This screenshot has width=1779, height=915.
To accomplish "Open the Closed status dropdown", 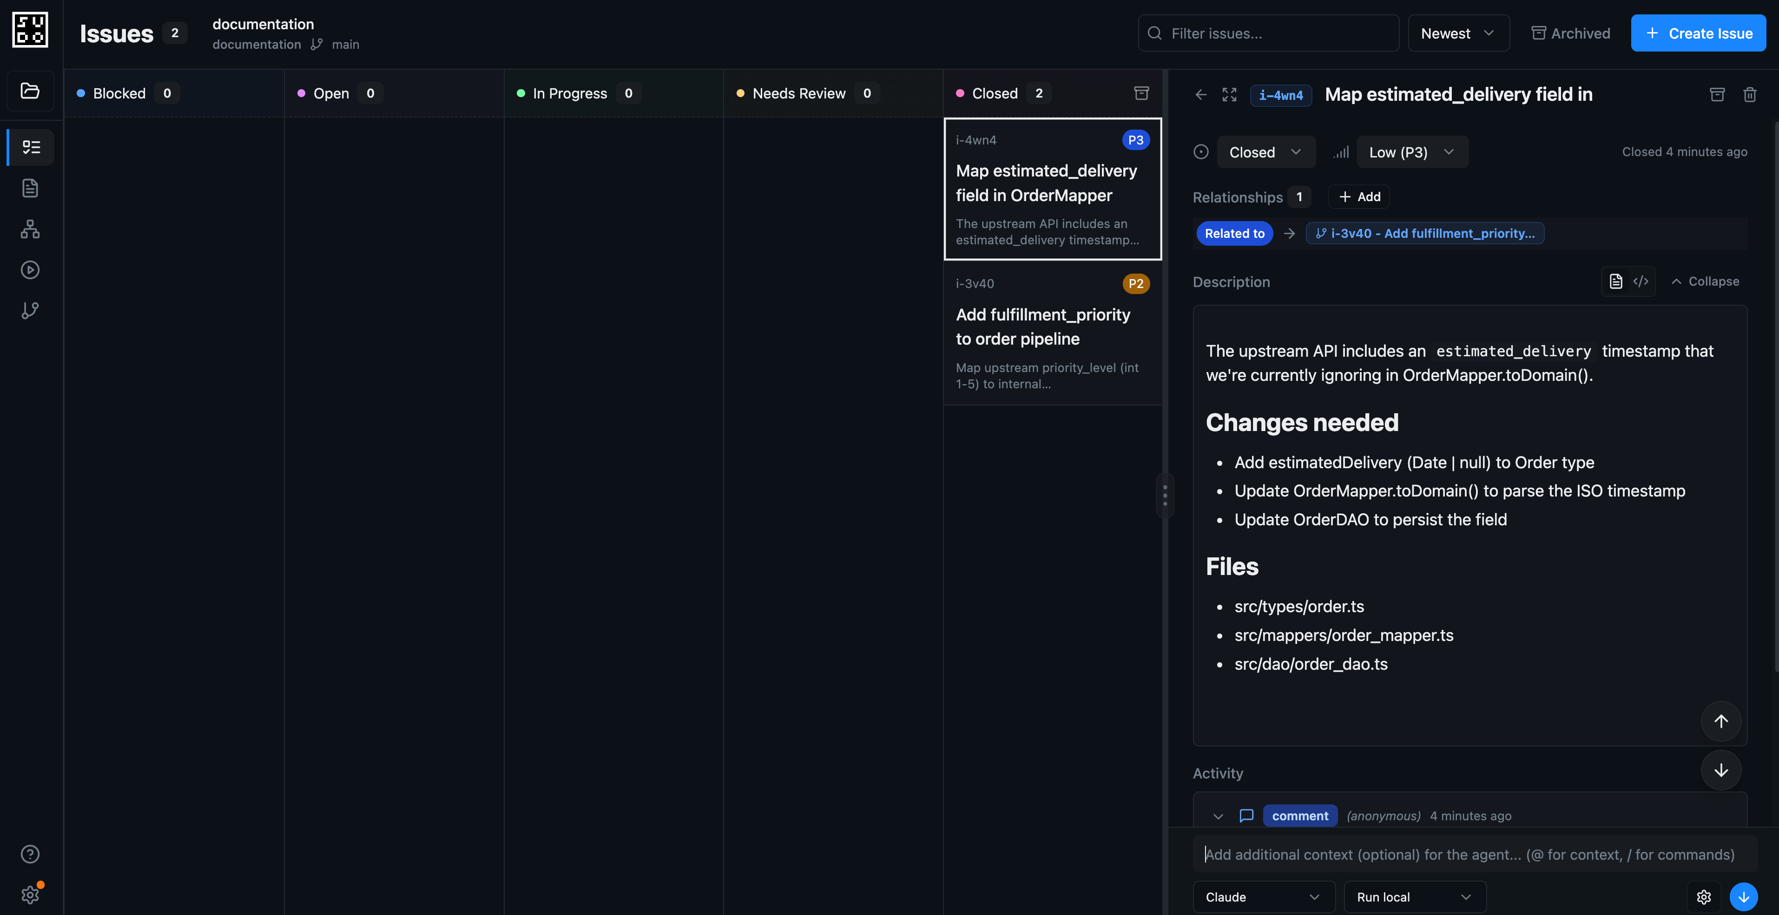I will tap(1266, 152).
